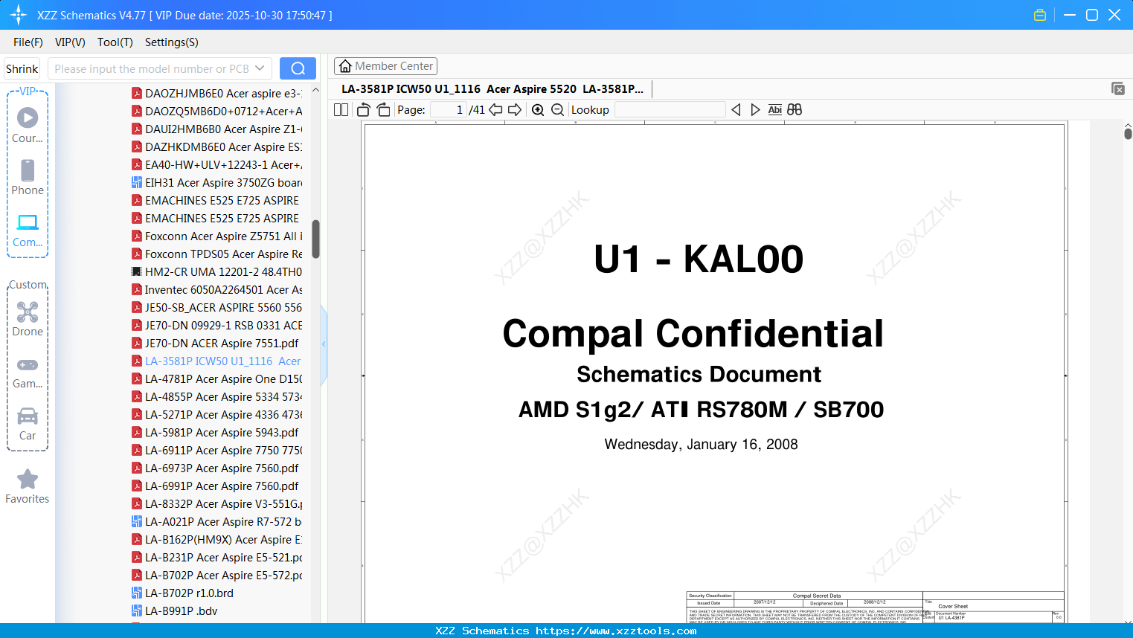This screenshot has width=1133, height=638.
Task: Open JE70-DN ACER Aspire 7551.pdf
Action: click(x=215, y=344)
